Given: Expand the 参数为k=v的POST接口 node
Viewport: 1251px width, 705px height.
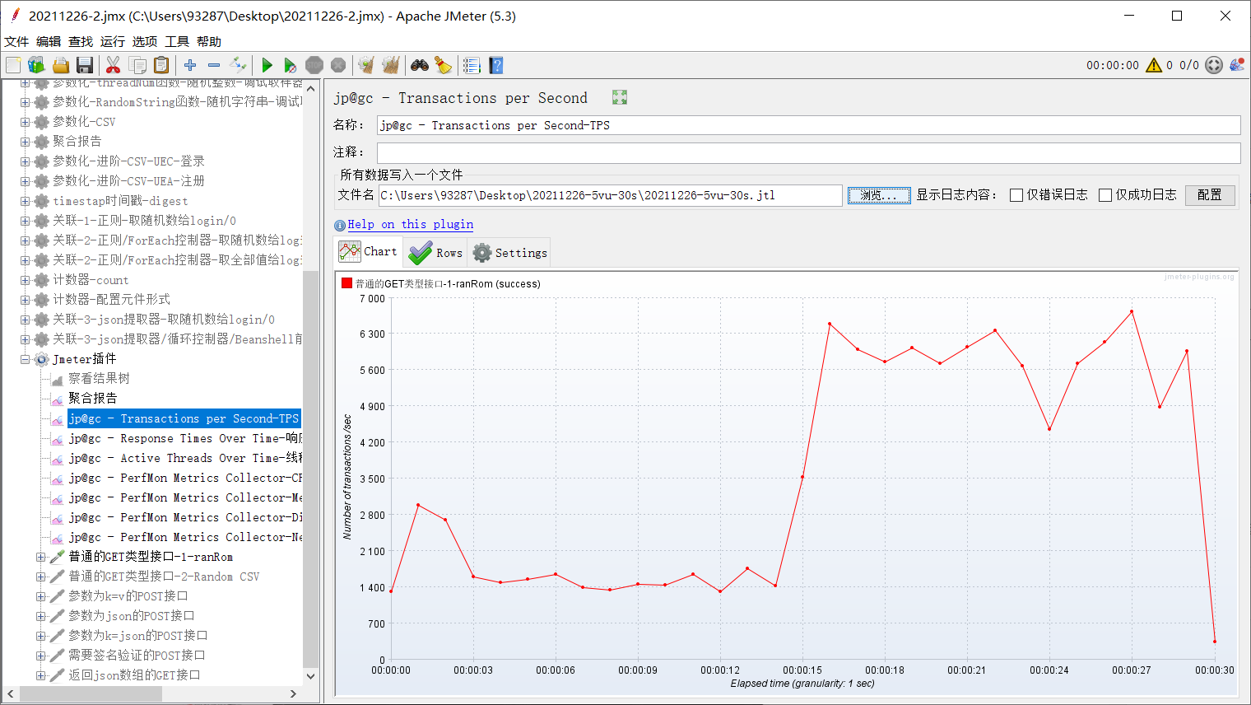Looking at the screenshot, I should pos(40,596).
